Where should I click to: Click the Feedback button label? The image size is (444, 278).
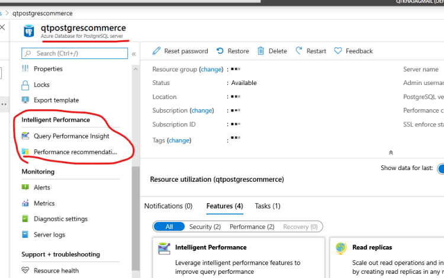coord(359,51)
